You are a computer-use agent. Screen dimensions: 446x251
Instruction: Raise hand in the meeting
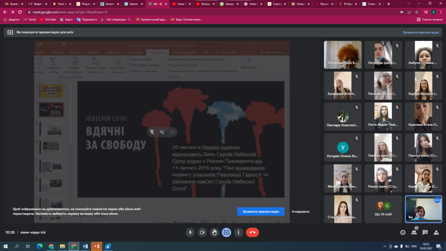(214, 232)
